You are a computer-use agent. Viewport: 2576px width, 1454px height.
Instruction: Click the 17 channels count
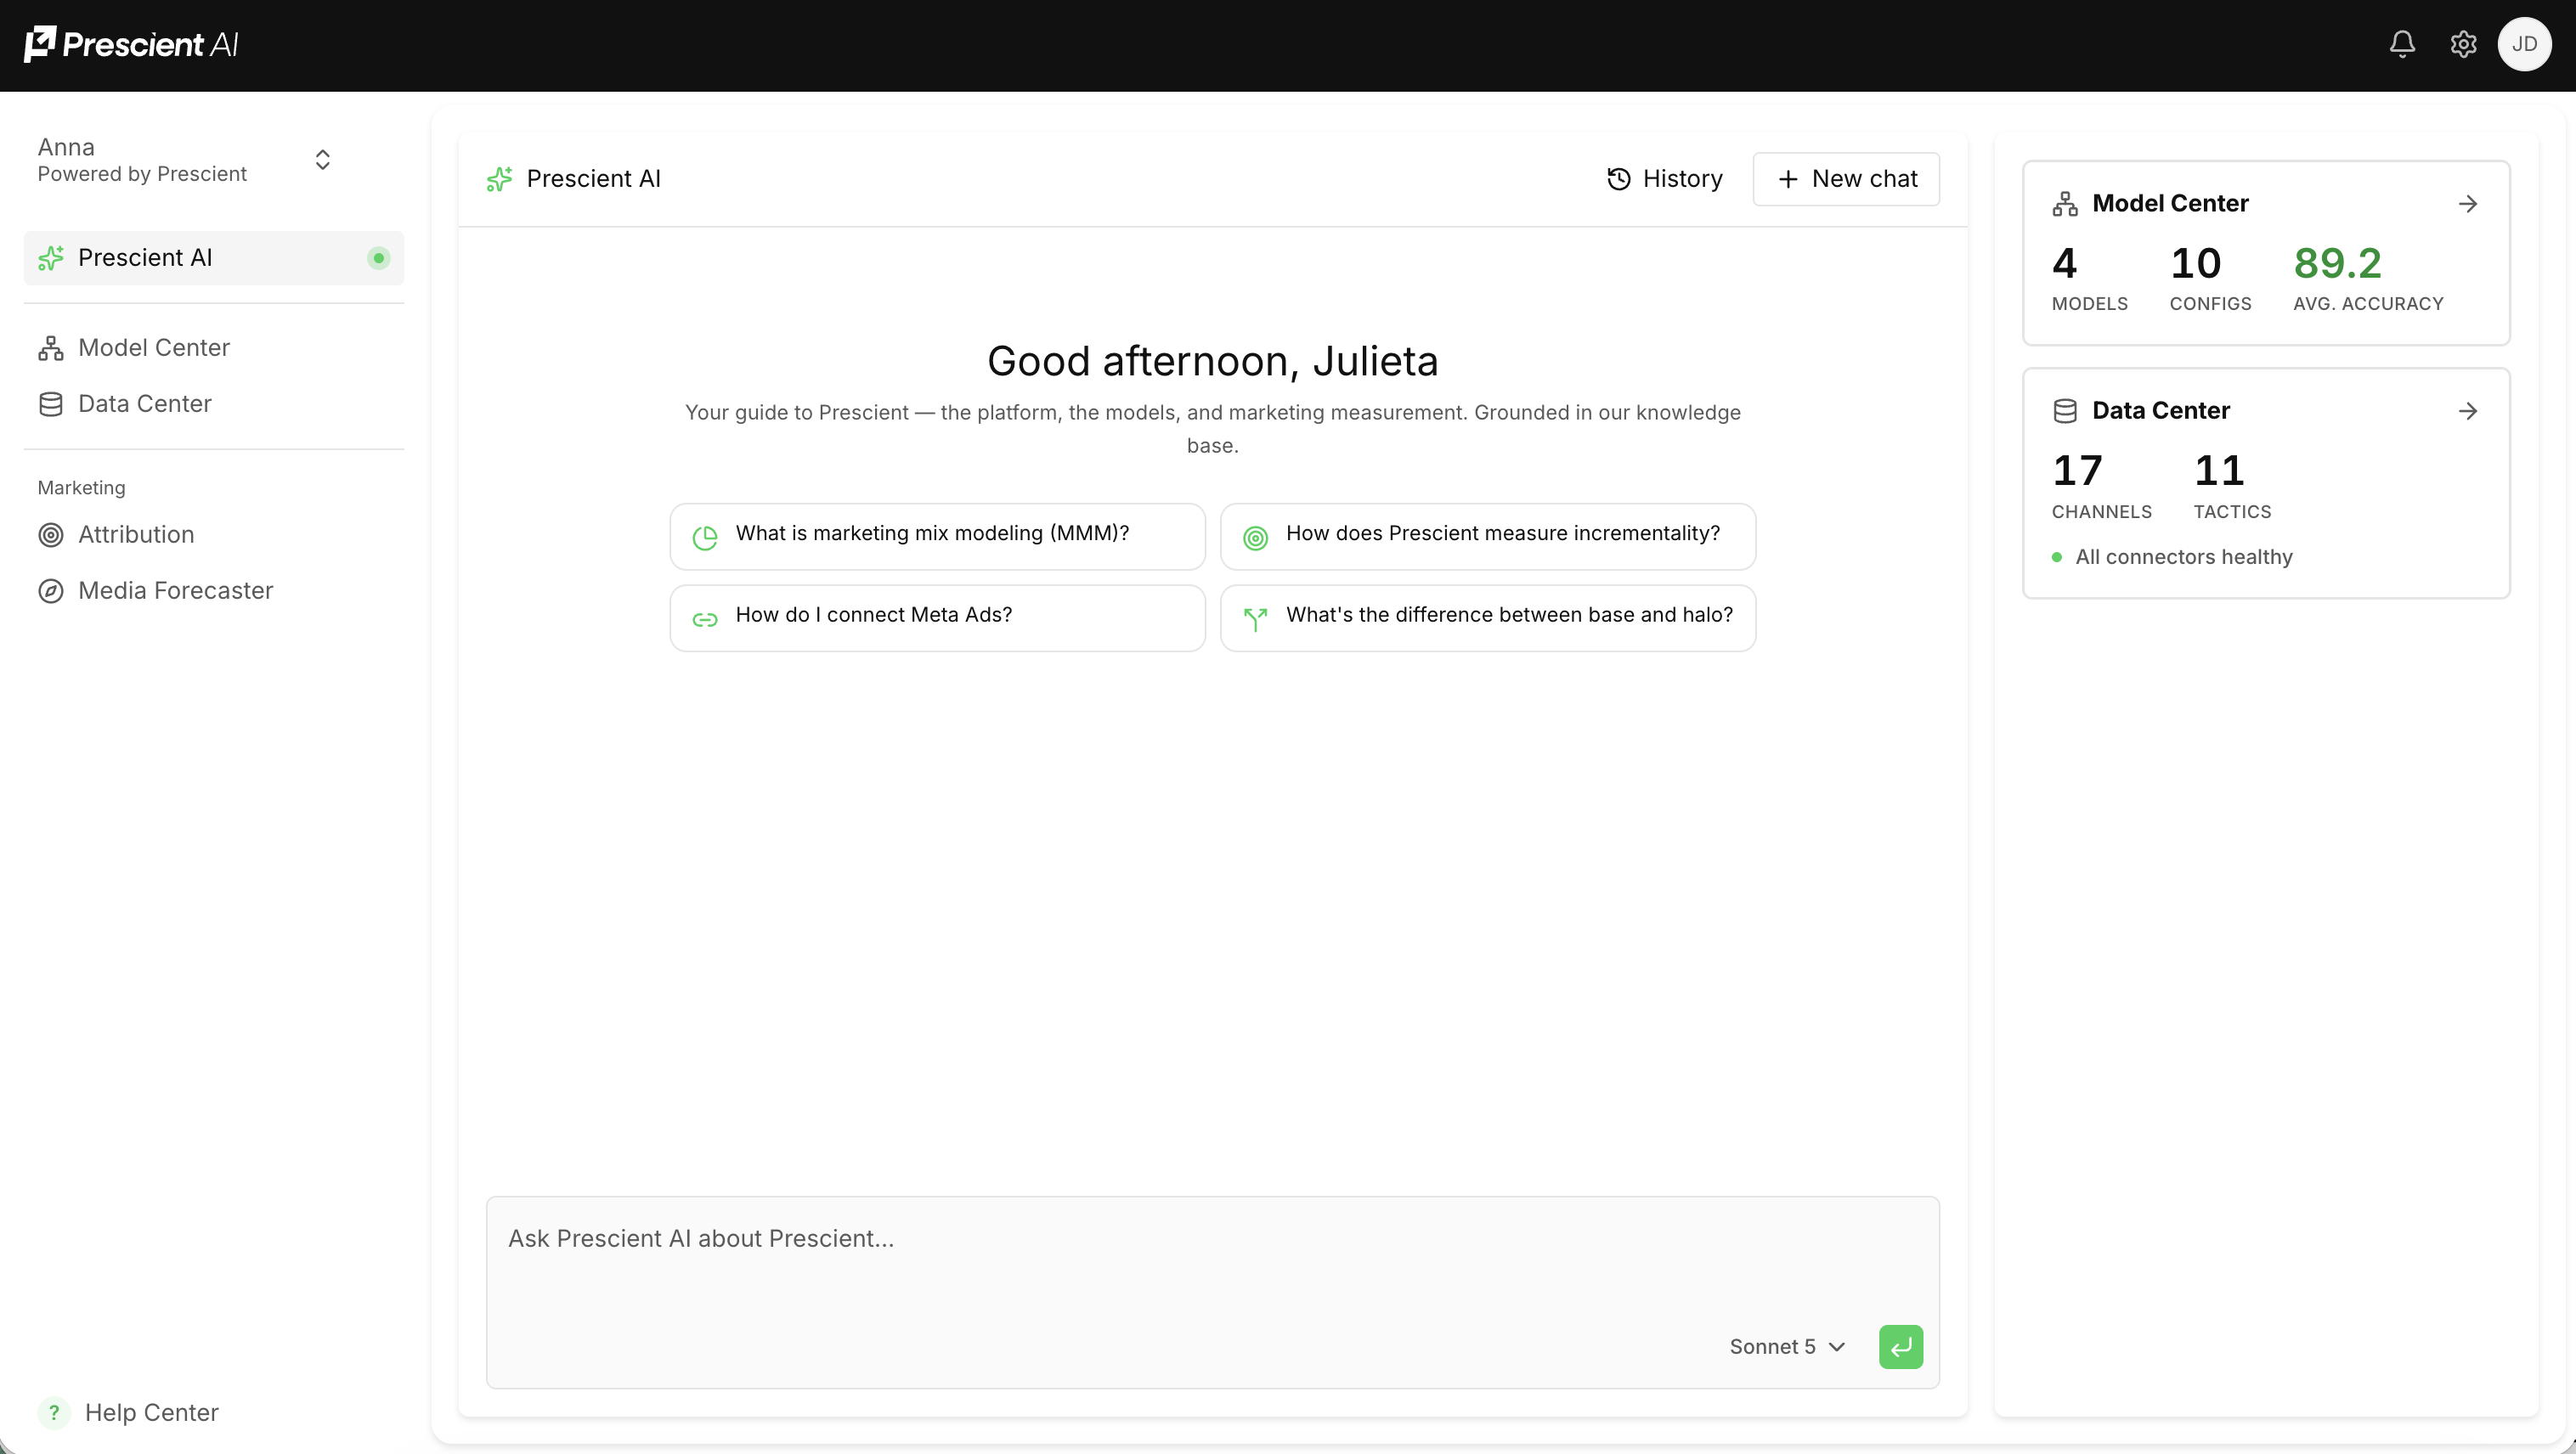click(2077, 471)
